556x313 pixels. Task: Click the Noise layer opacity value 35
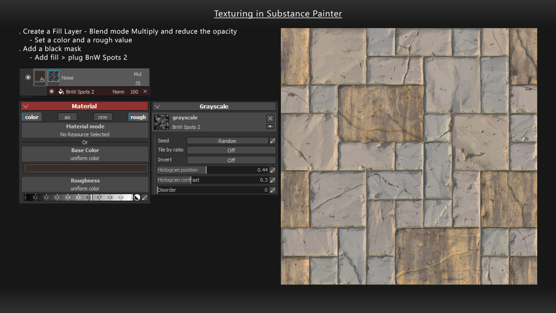click(138, 83)
